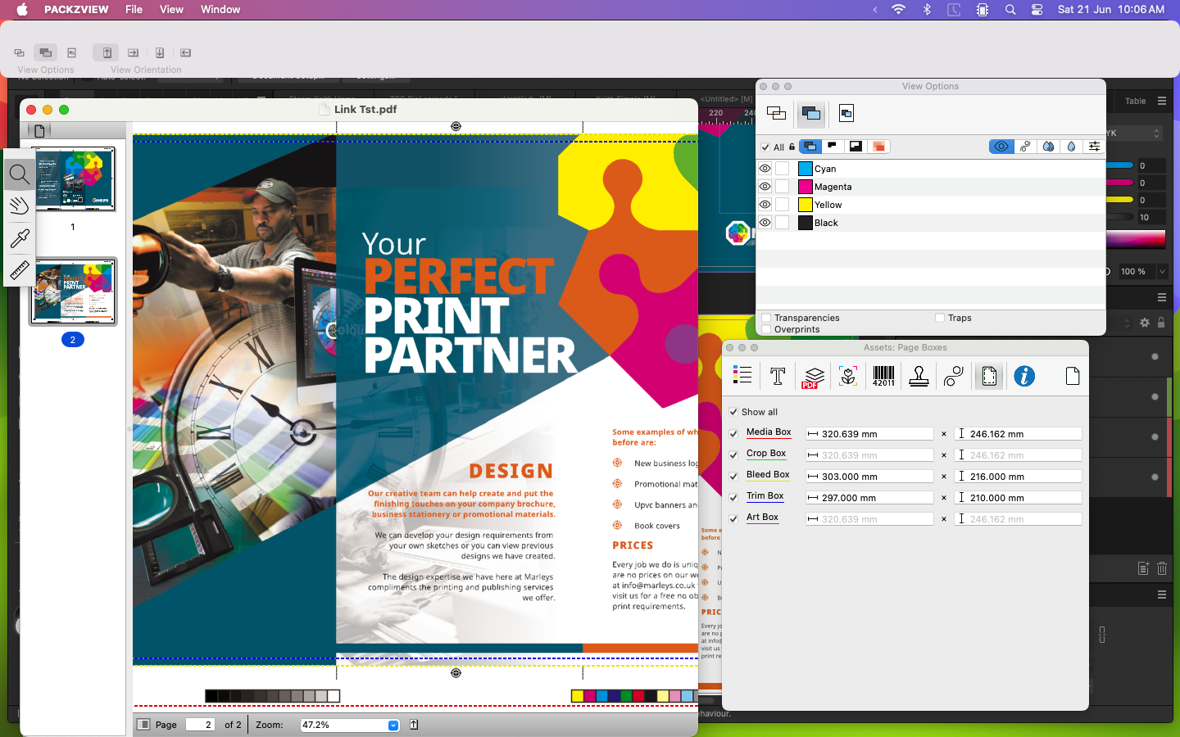Select the eye visibility mode segment
Image resolution: width=1180 pixels, height=737 pixels.
(x=1001, y=147)
